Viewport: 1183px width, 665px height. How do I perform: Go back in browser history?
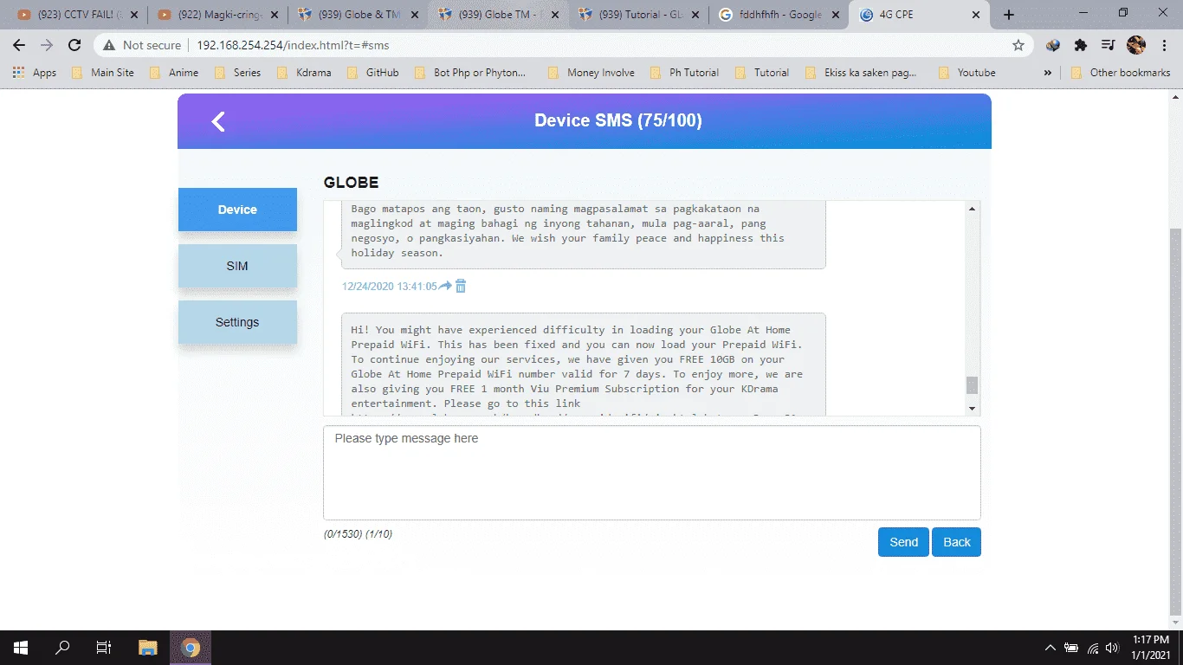click(19, 45)
